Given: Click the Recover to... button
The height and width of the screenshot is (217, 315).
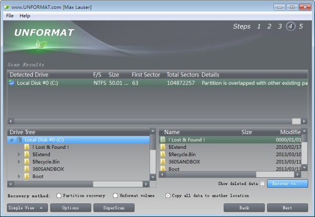Looking at the screenshot, I should [287, 183].
